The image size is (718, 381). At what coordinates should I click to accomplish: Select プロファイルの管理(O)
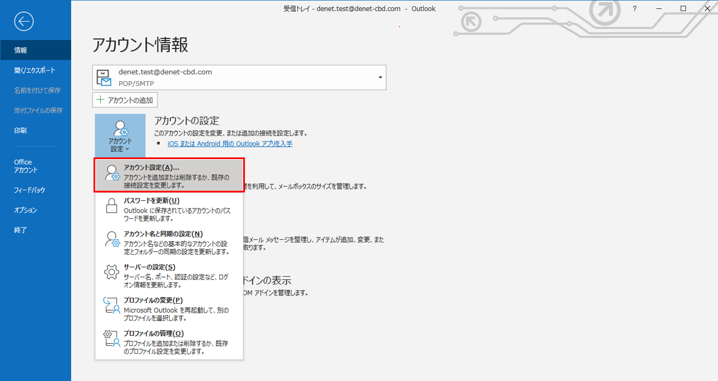(x=169, y=342)
